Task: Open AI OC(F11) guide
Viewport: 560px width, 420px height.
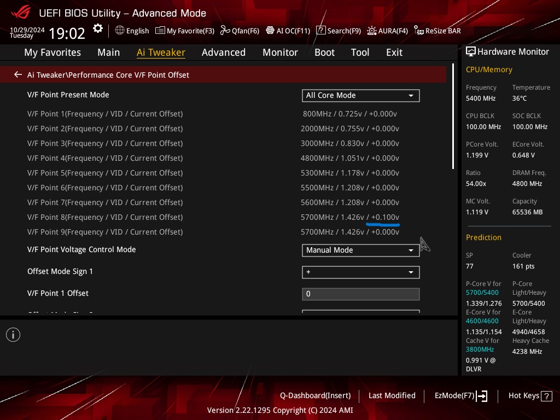Action: [x=288, y=31]
